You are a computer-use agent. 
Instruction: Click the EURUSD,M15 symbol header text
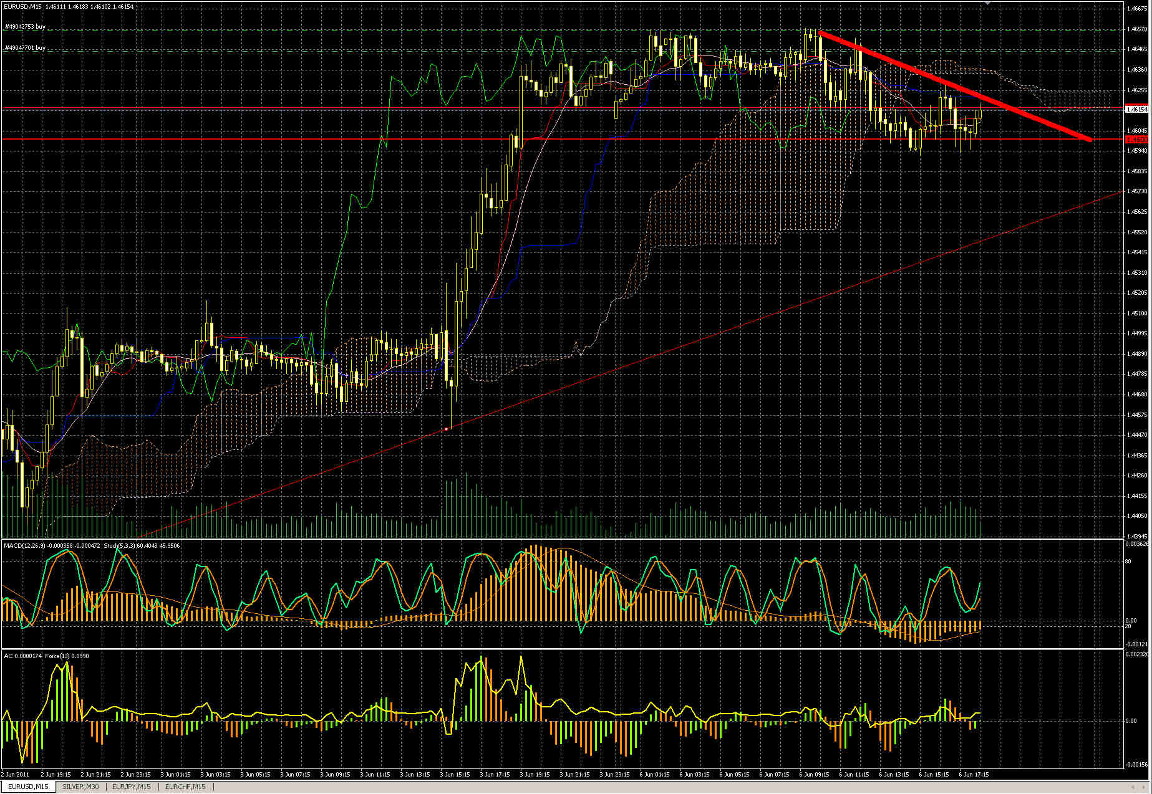22,6
